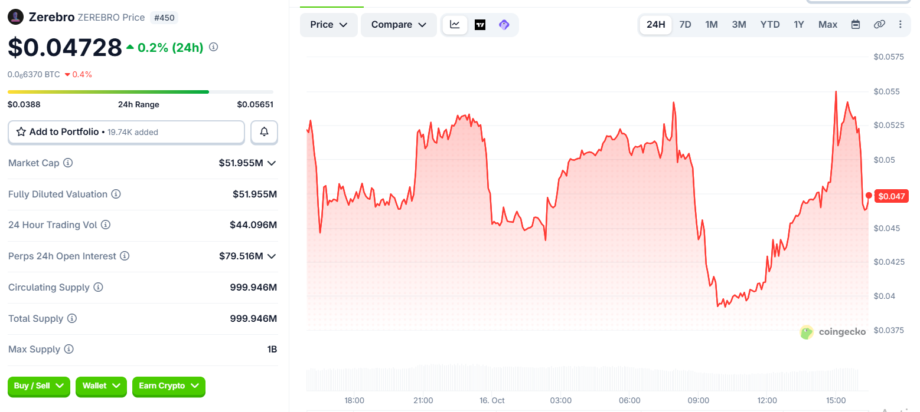
Task: Select the 7D time range
Action: [685, 25]
